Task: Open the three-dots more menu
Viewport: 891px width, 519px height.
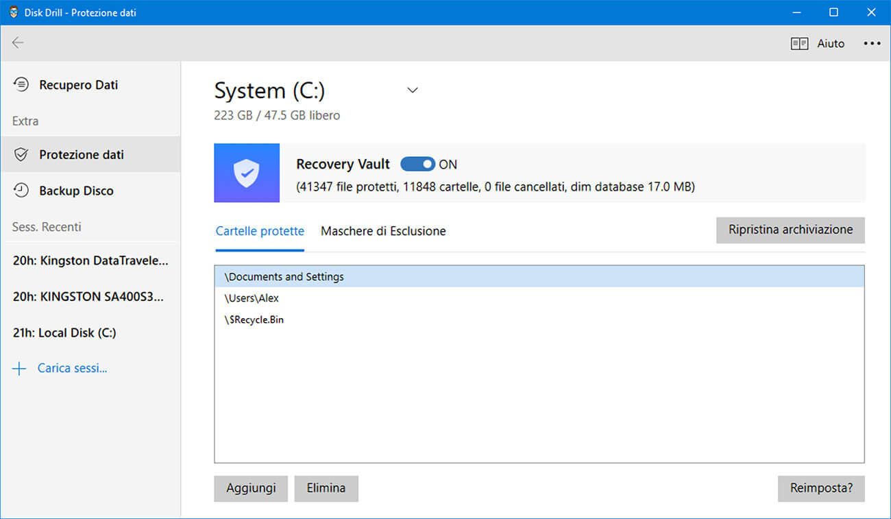Action: pyautogui.click(x=872, y=43)
